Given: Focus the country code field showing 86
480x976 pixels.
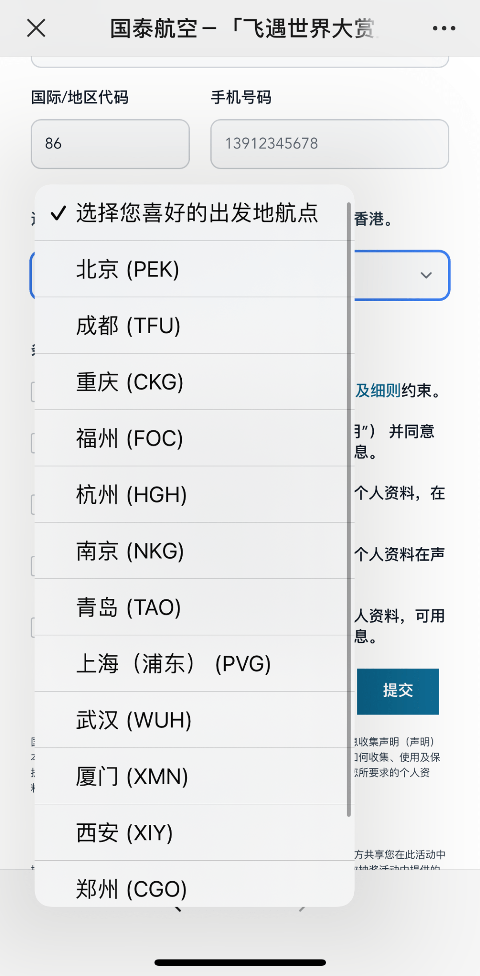Looking at the screenshot, I should pyautogui.click(x=110, y=144).
